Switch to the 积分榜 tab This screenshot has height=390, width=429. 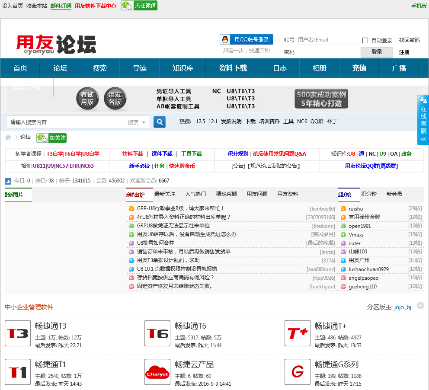point(369,194)
